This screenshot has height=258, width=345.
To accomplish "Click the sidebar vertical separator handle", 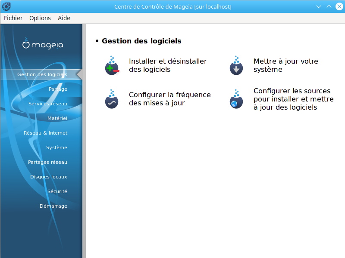I will [x=84, y=141].
